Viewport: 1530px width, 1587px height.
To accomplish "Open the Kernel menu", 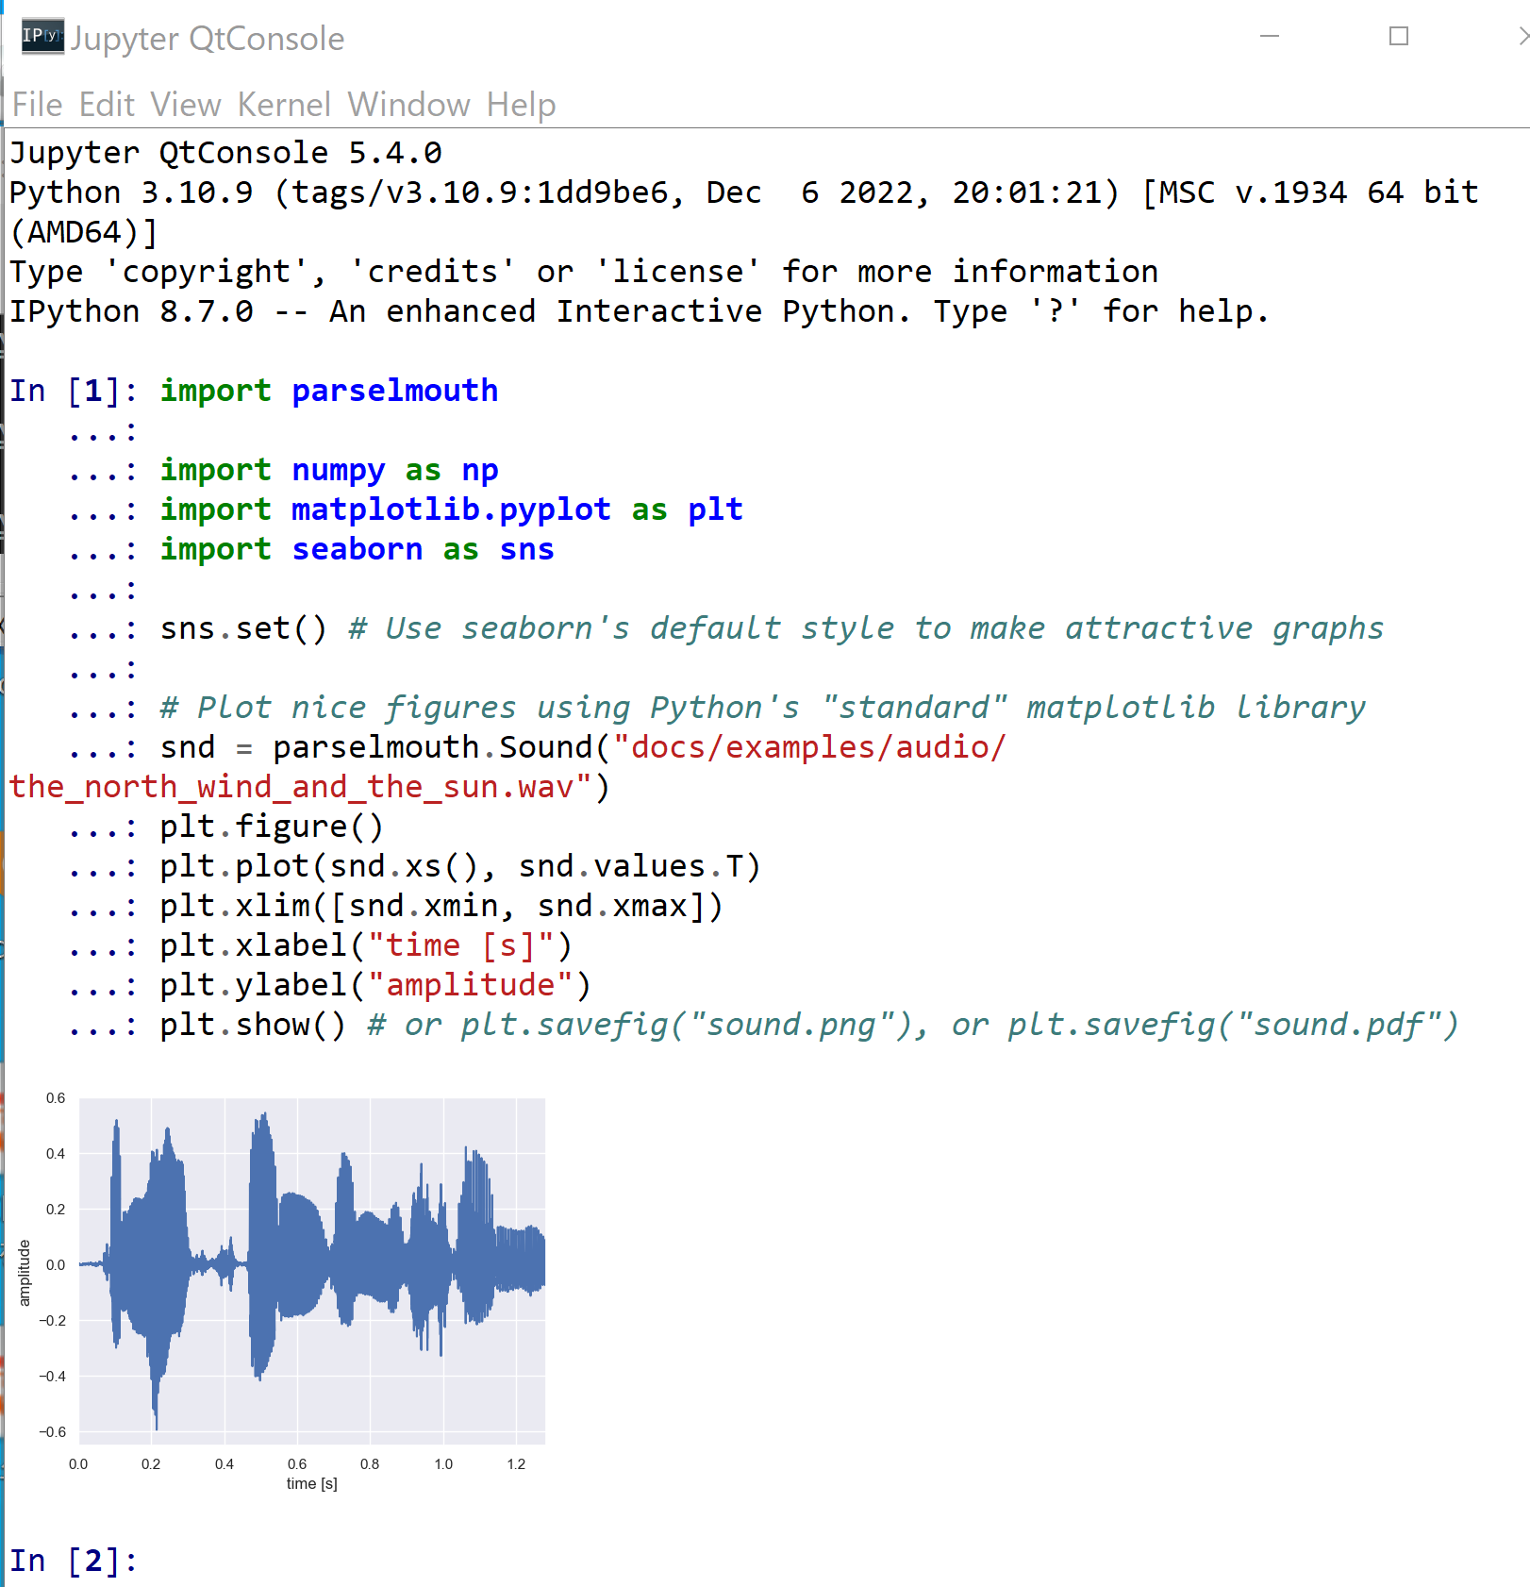I will point(284,105).
